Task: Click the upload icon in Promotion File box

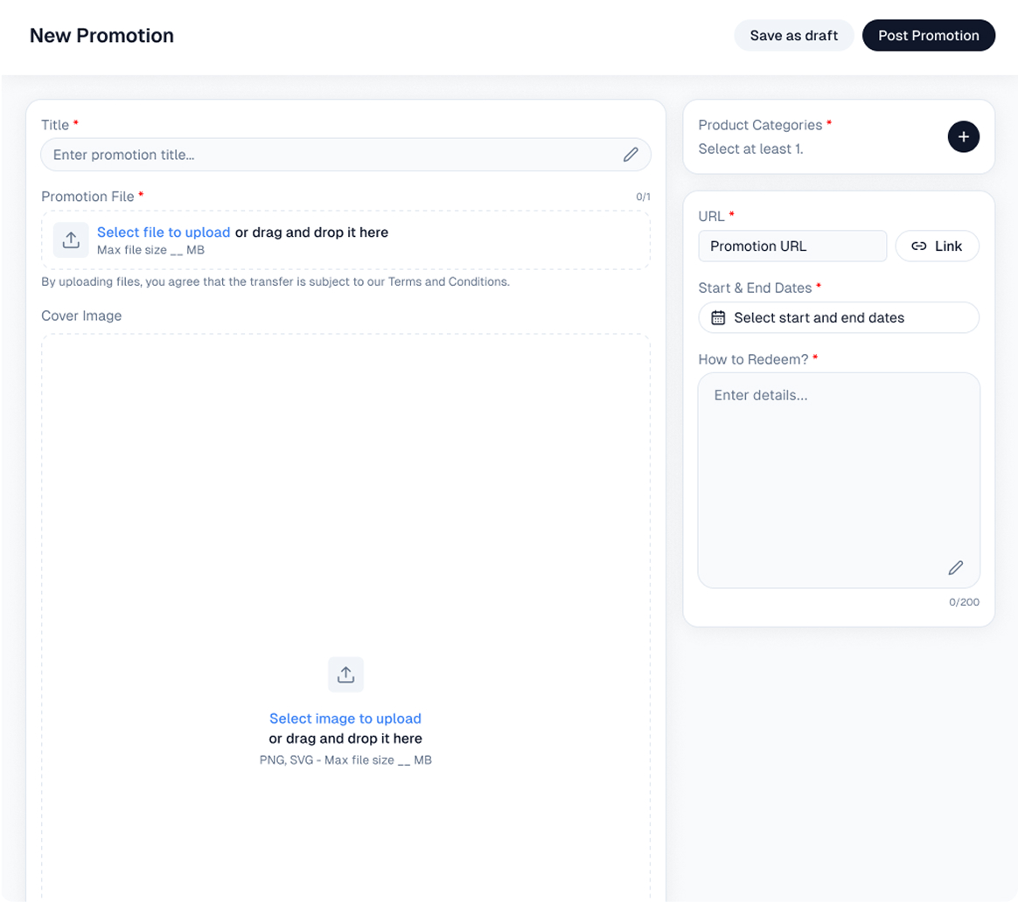Action: [71, 240]
